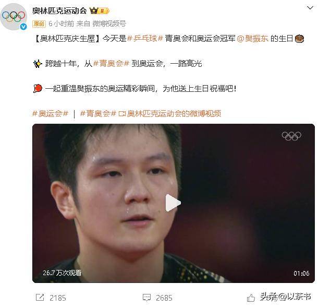The width and height of the screenshot is (318, 307).
Task: Expand the post options chevron
Action: (x=310, y=8)
